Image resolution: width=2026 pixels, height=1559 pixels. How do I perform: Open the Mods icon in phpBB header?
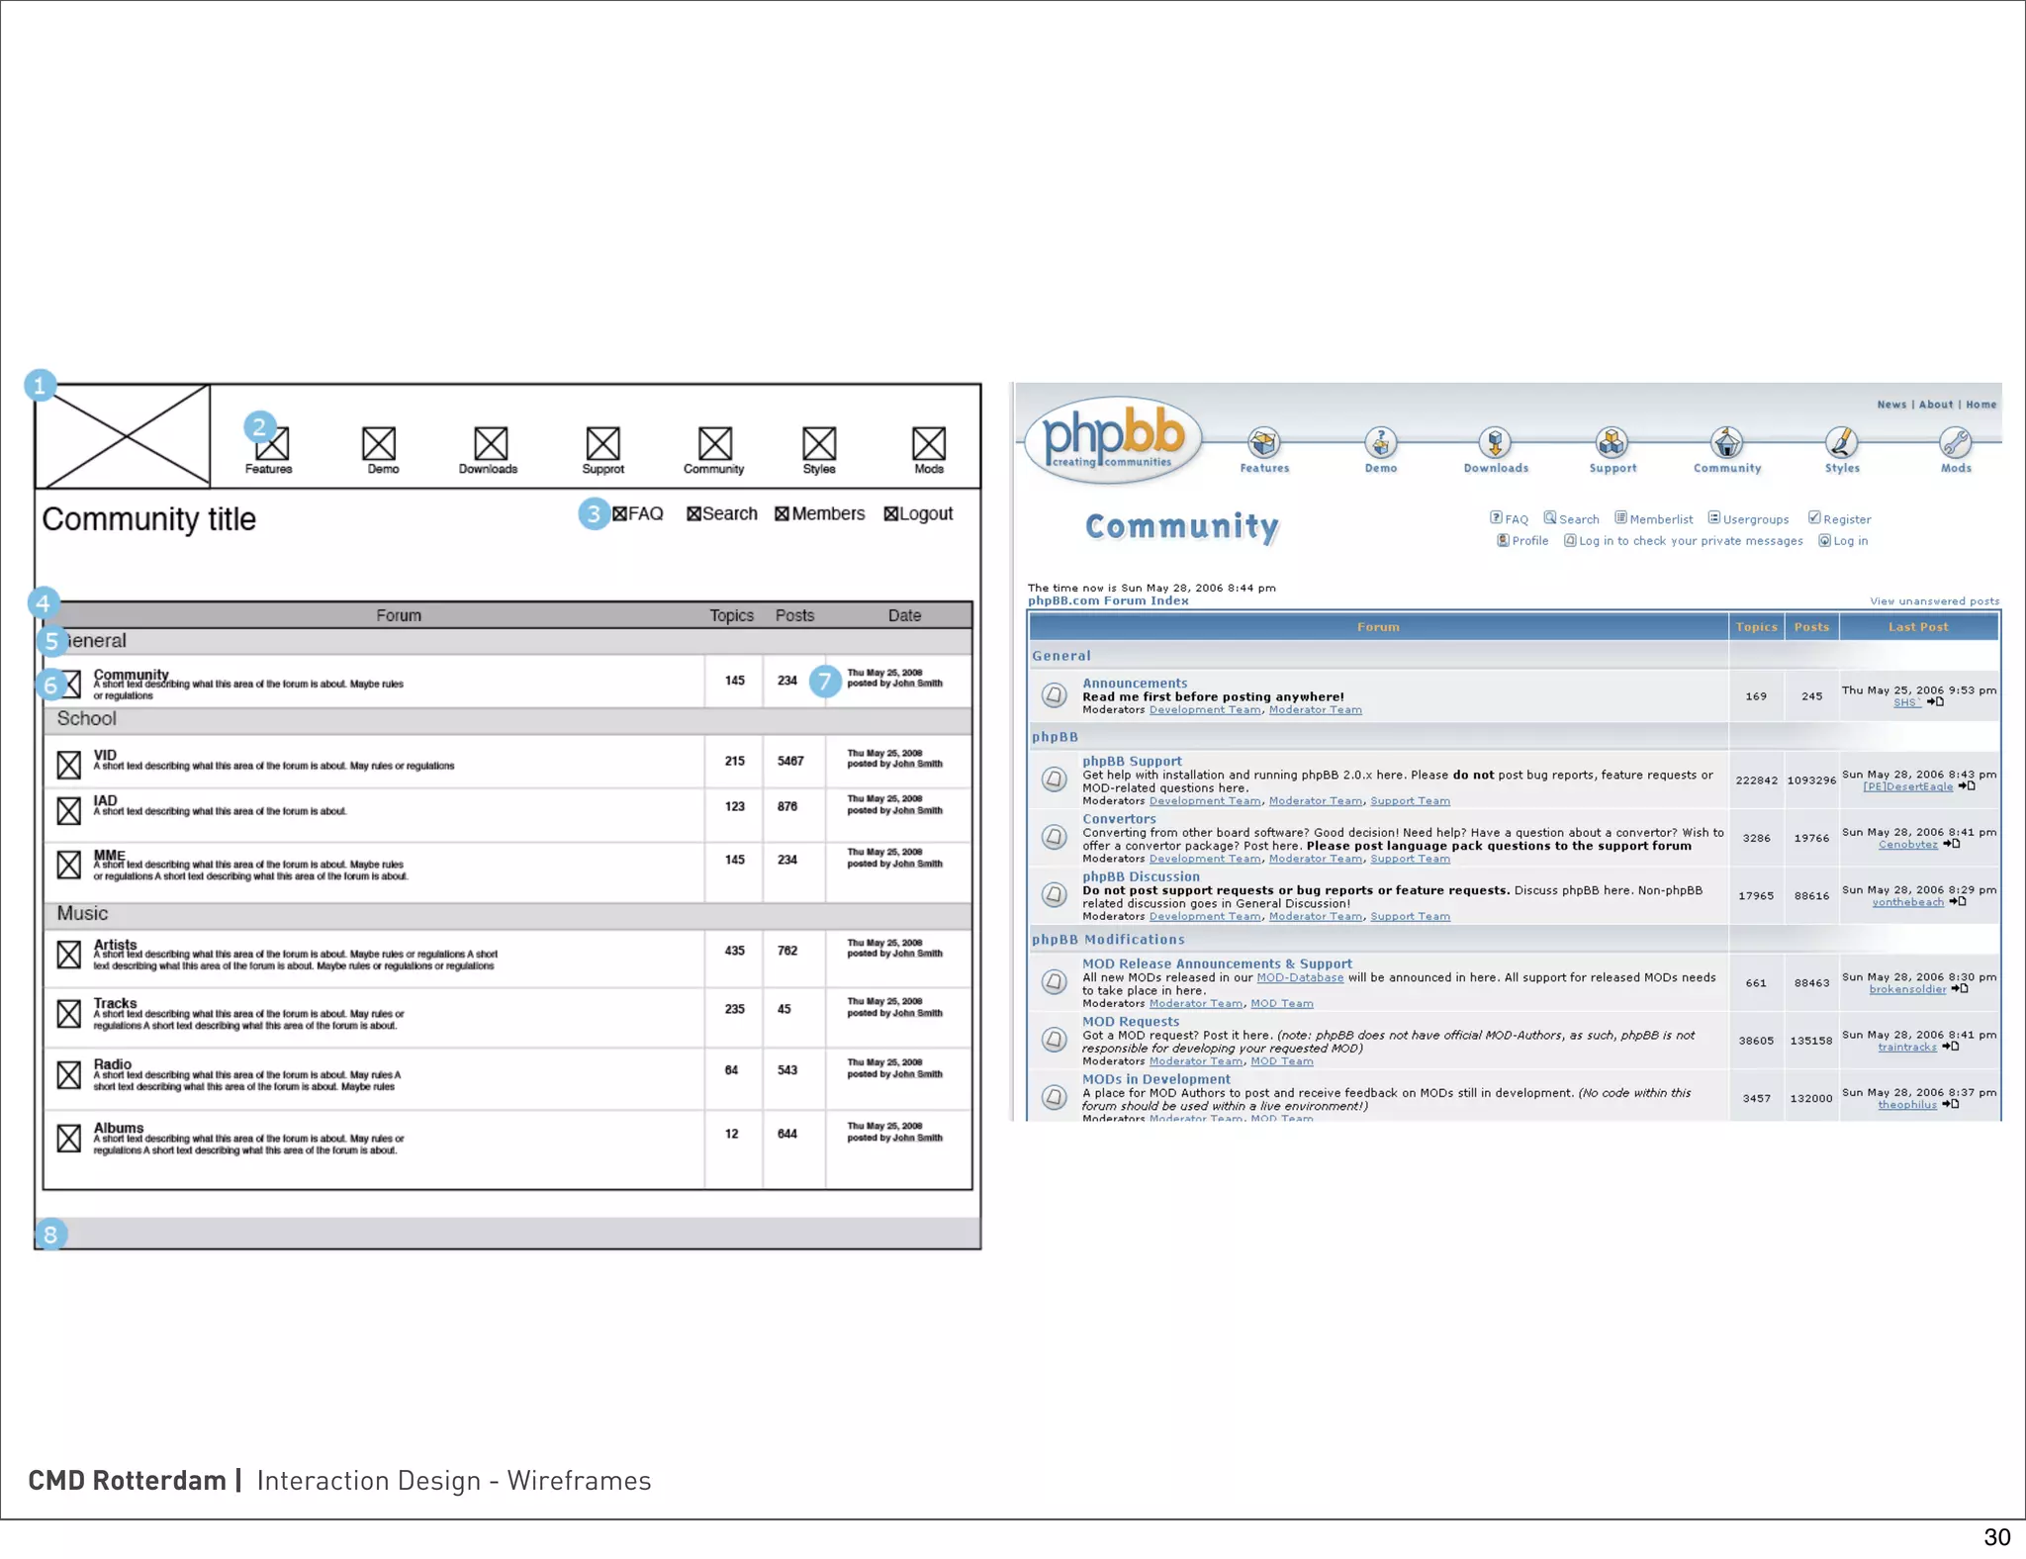pos(1956,442)
